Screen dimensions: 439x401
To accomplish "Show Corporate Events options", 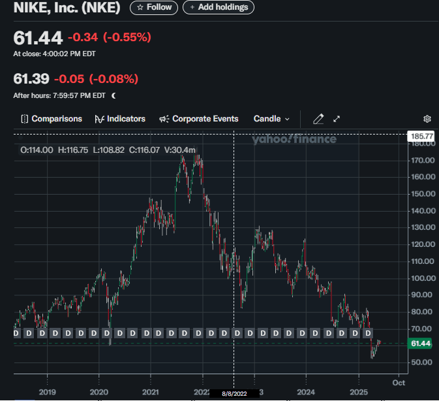I will [x=199, y=119].
